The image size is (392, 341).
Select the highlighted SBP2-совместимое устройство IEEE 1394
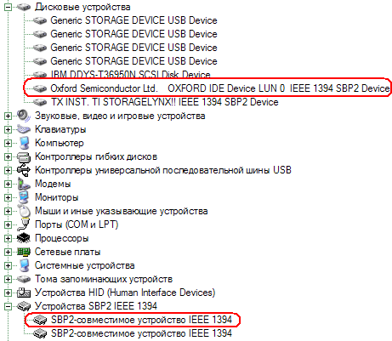[141, 320]
